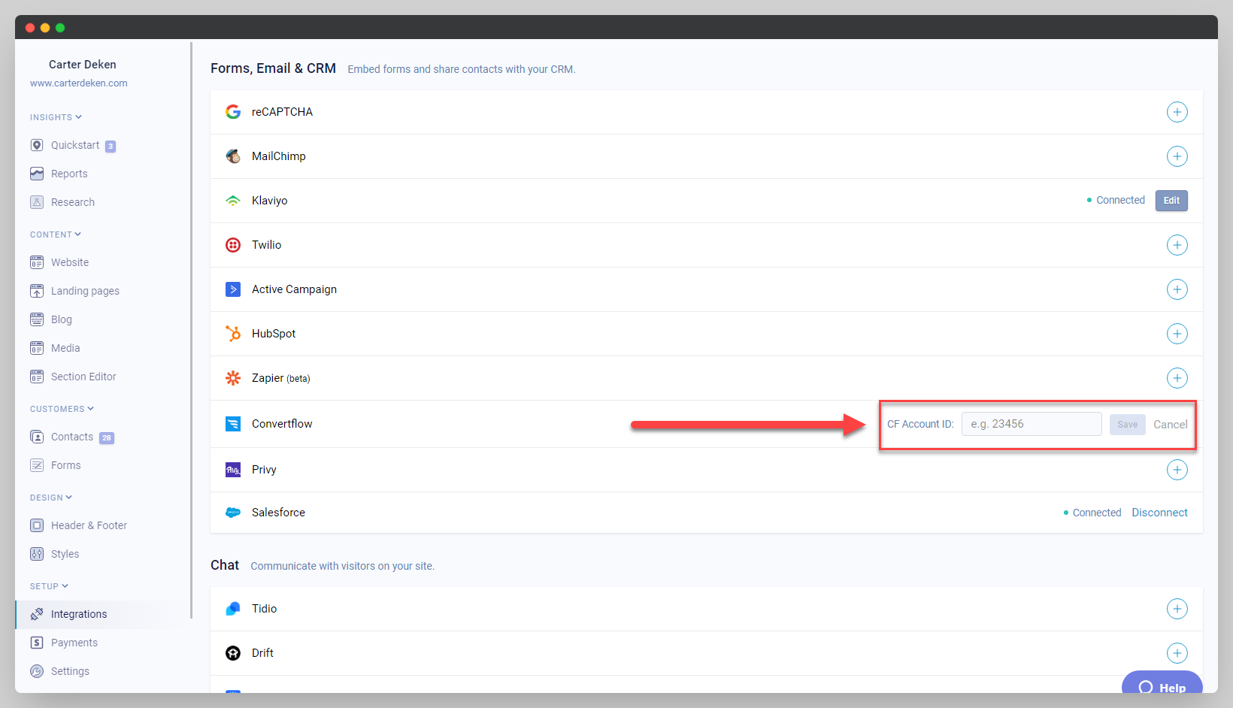Cancel the Convertflow account ID entry

point(1170,425)
